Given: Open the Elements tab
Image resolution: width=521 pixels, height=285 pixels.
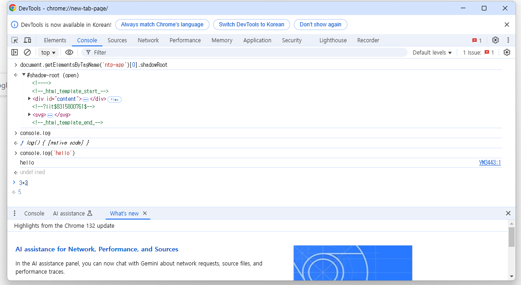Looking at the screenshot, I should pos(55,40).
